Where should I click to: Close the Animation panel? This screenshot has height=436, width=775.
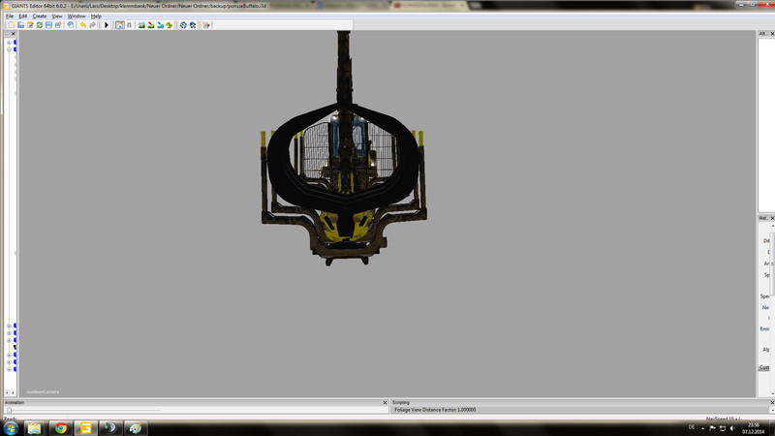[385, 403]
